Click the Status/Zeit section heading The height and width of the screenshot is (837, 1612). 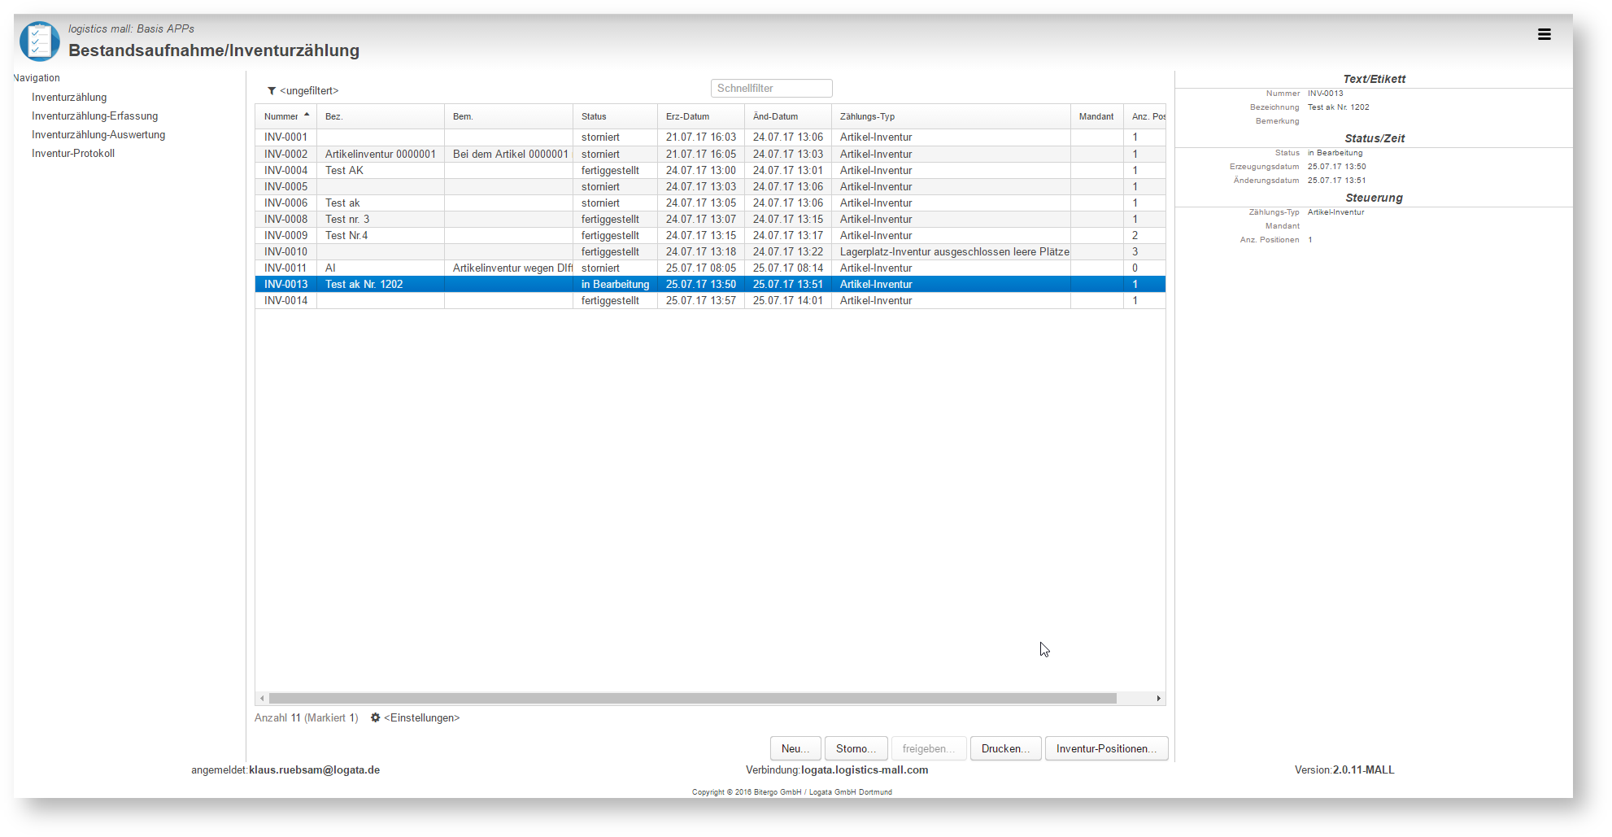coord(1375,138)
